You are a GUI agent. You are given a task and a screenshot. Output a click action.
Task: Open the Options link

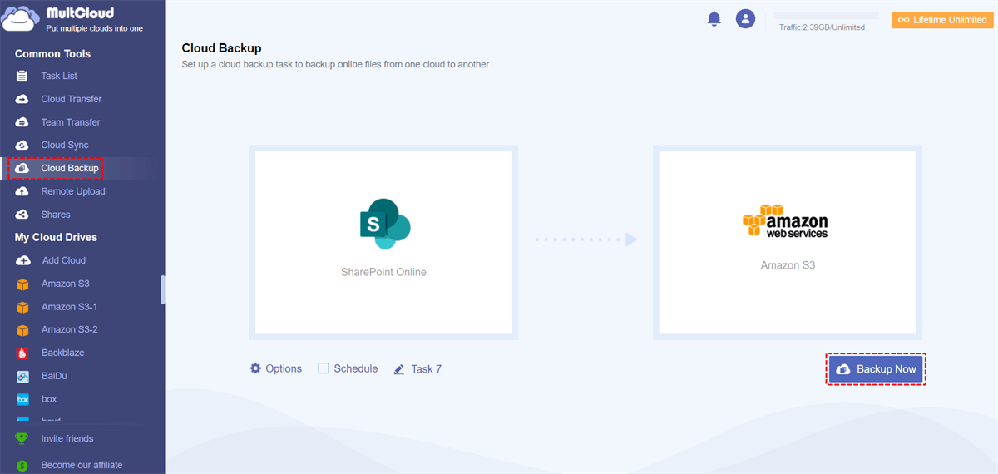(x=284, y=368)
